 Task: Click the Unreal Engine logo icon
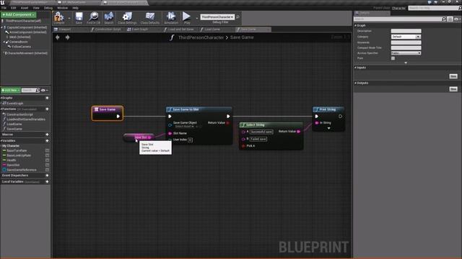(3, 2)
